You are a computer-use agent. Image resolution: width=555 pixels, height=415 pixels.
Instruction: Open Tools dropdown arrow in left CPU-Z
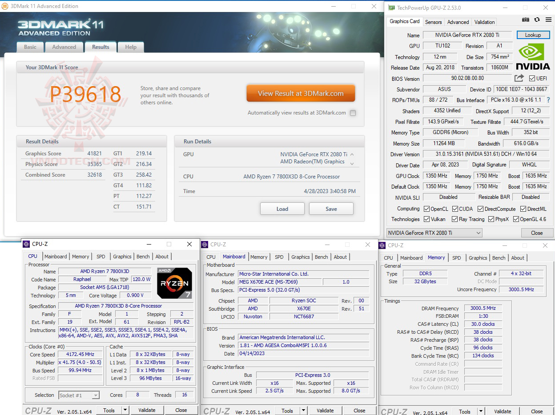click(125, 410)
